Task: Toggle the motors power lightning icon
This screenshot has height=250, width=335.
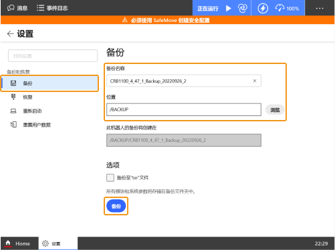Action: [x=263, y=9]
